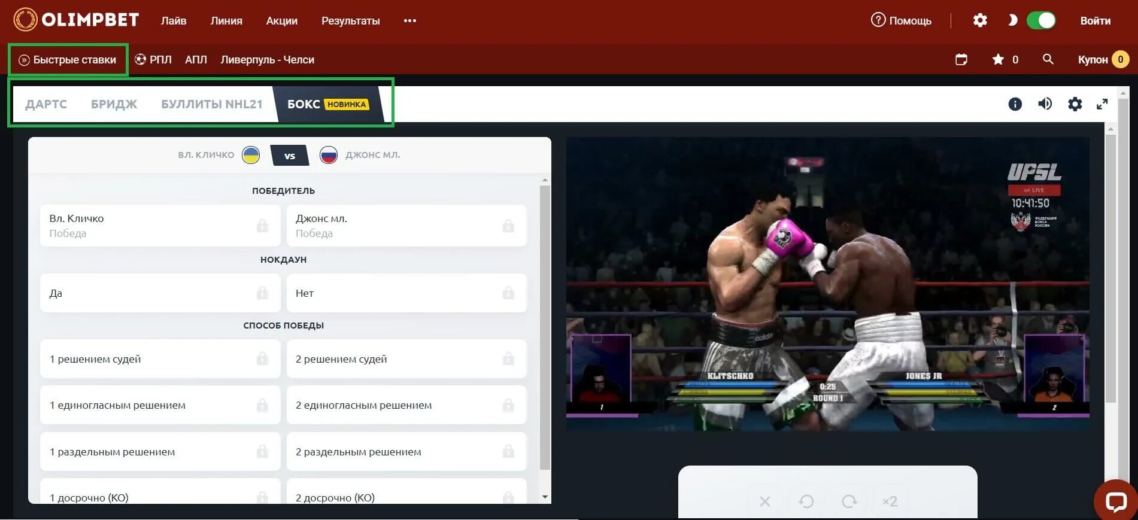The height and width of the screenshot is (520, 1138).
Task: Select the БОКС tab
Action: [327, 104]
